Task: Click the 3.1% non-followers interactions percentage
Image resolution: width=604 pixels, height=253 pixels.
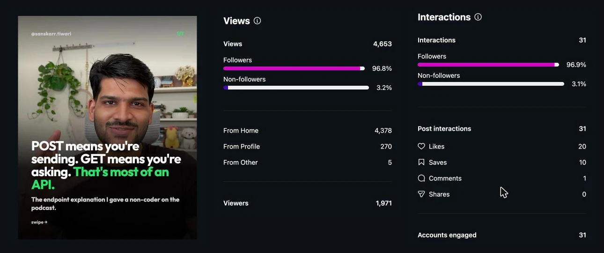Action: [578, 84]
